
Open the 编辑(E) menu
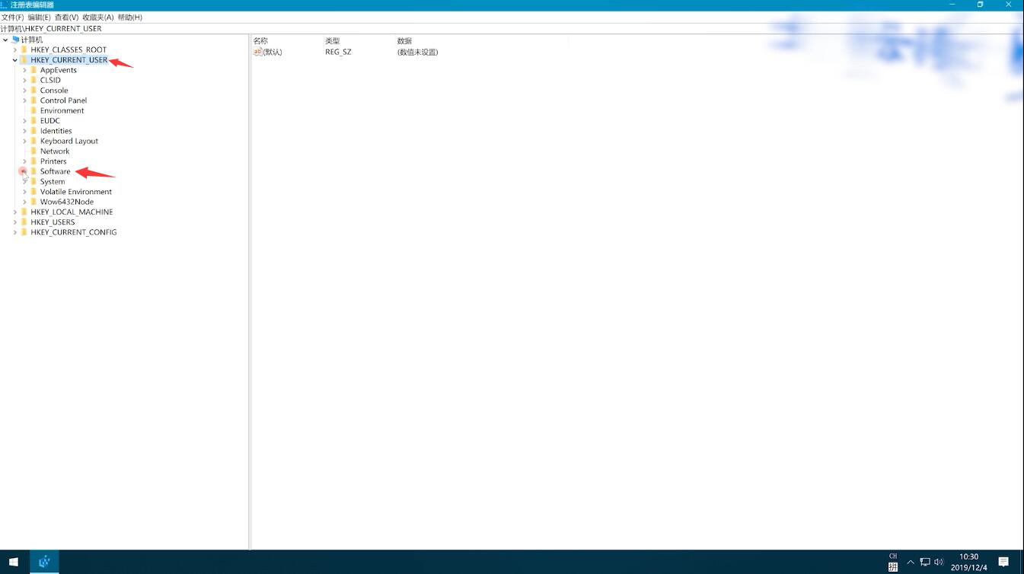coord(40,18)
